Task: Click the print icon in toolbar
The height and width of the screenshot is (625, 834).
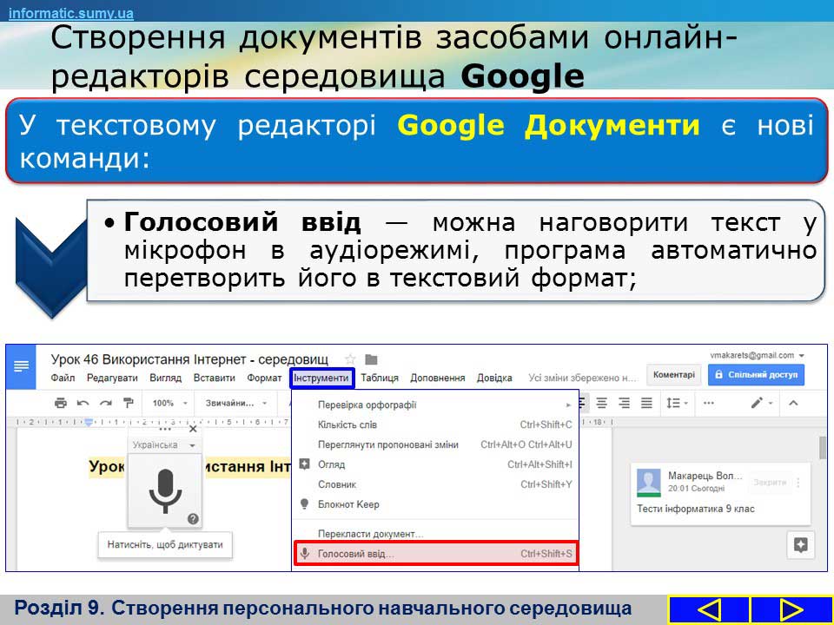Action: 60,403
